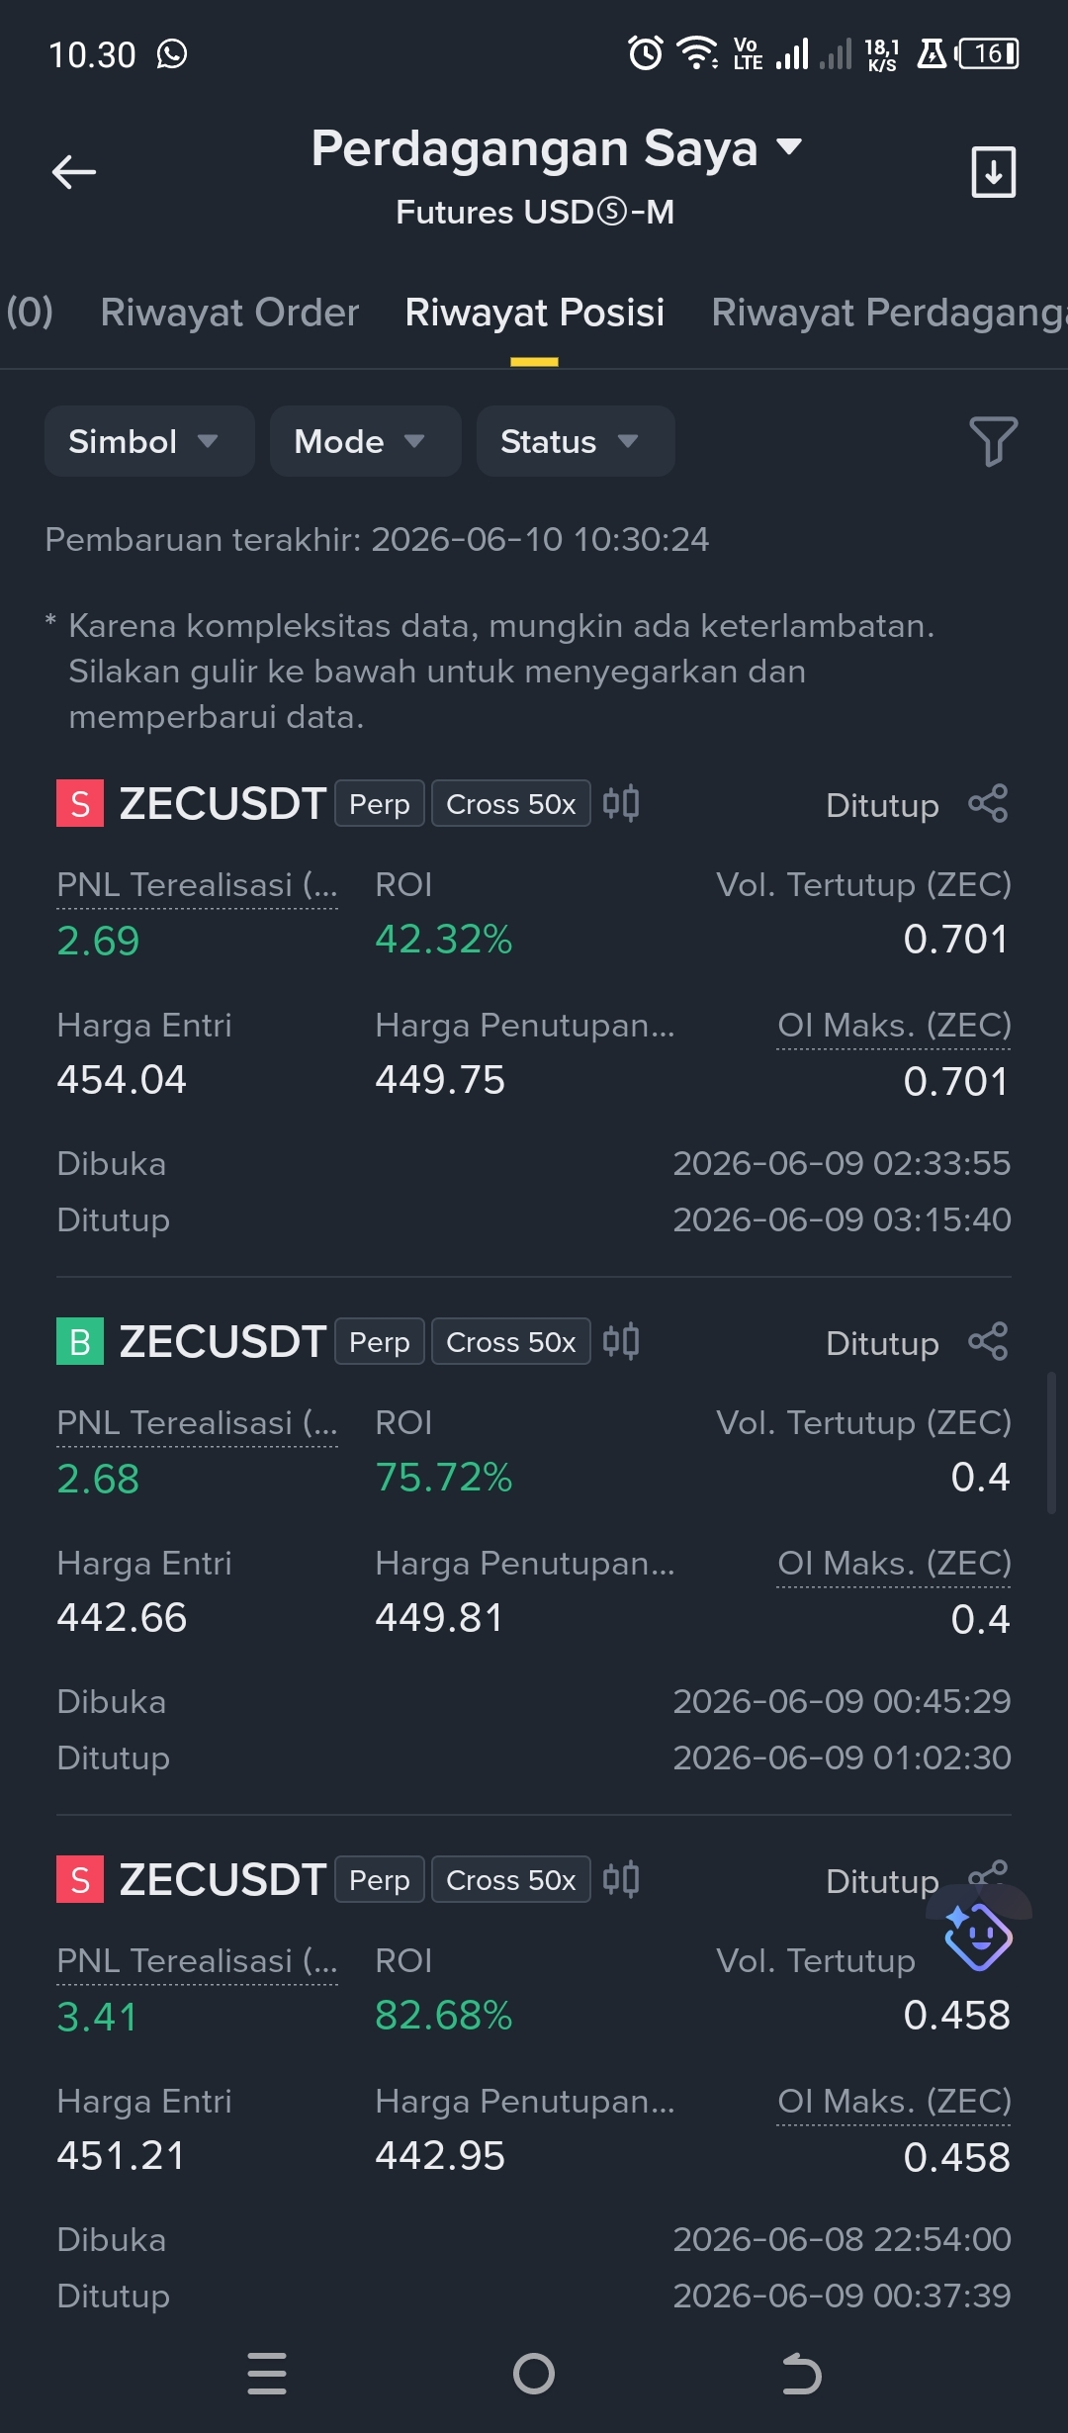
Task: Open the filter funnel icon
Action: pos(993,441)
